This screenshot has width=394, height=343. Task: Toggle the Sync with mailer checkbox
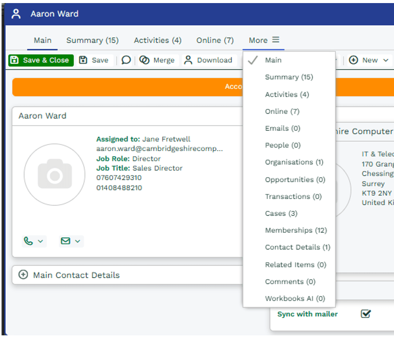tap(365, 314)
